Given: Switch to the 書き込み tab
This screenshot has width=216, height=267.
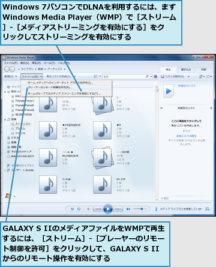Looking at the screenshot, I should pyautogui.click(x=186, y=70).
